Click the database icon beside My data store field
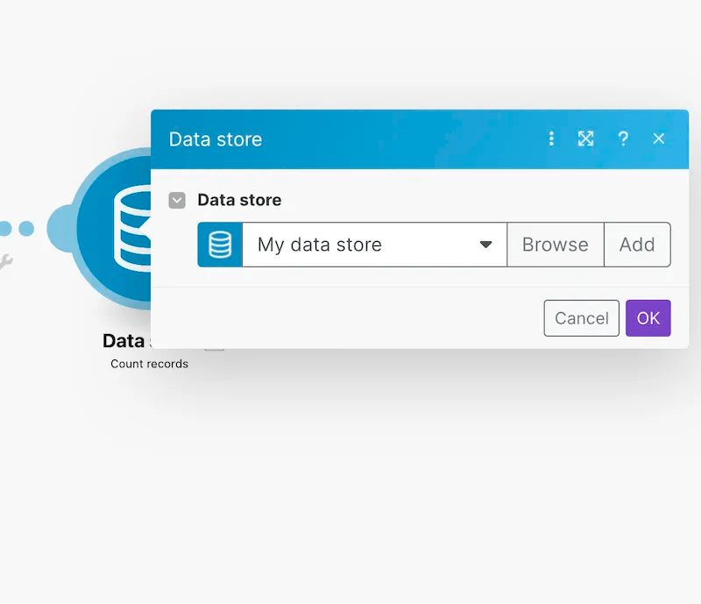The width and height of the screenshot is (701, 604). tap(219, 245)
